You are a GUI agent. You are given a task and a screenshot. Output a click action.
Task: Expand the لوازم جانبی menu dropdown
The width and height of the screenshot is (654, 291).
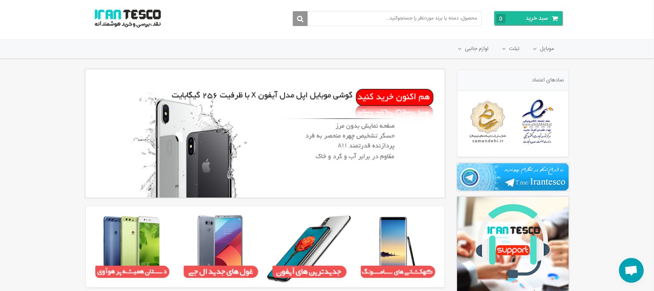click(473, 49)
